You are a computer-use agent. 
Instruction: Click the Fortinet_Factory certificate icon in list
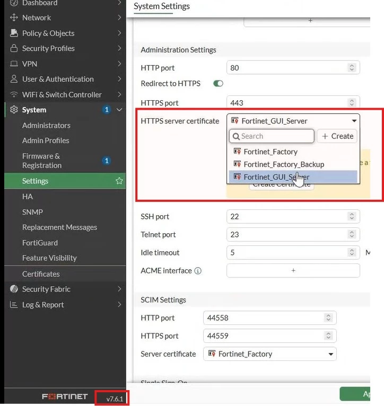point(237,151)
